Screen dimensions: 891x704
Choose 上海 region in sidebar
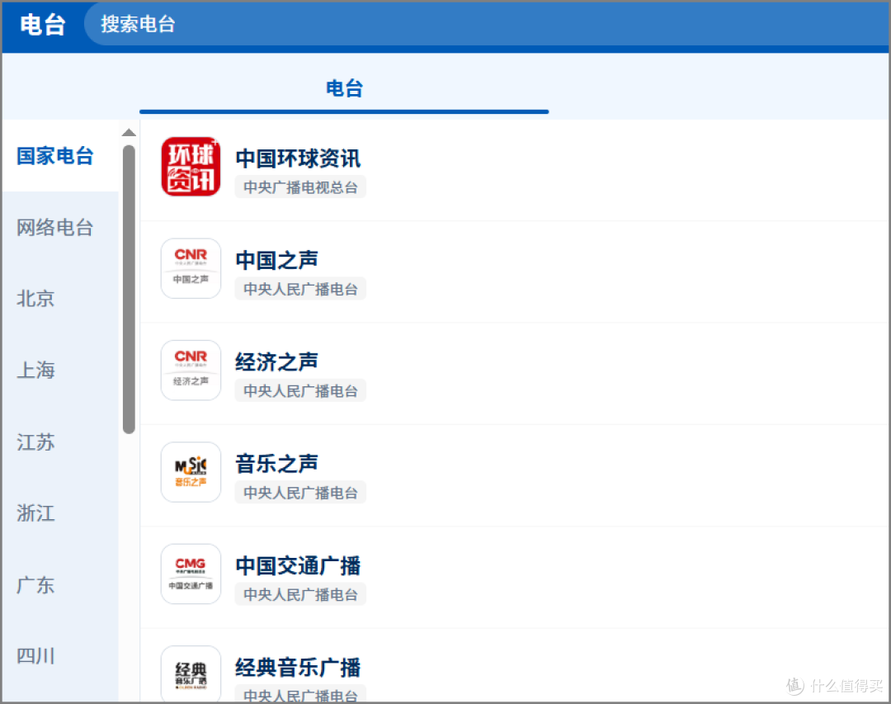(36, 371)
